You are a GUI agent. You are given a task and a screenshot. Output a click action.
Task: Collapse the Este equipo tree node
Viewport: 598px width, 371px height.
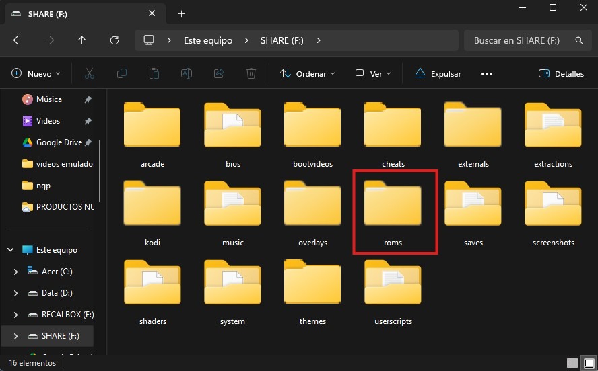(11, 250)
